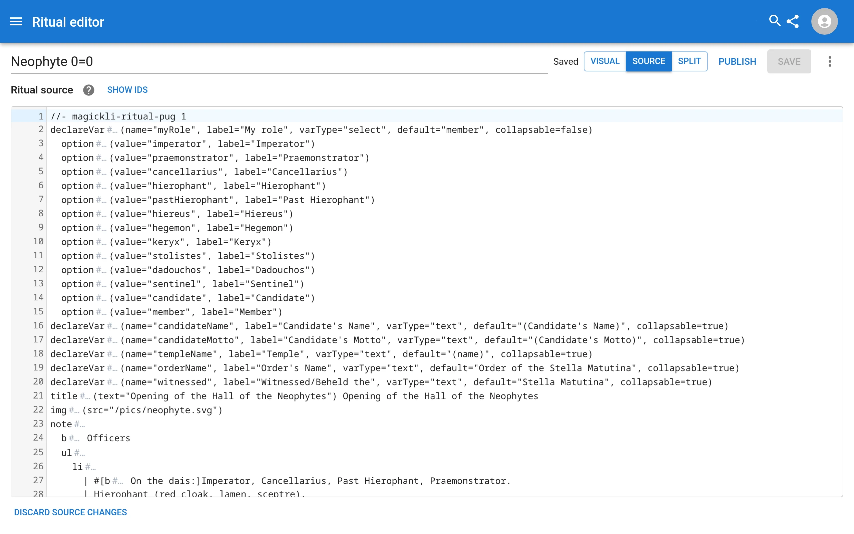This screenshot has width=854, height=534.
Task: Open the more options vertical dots menu
Action: tap(830, 61)
